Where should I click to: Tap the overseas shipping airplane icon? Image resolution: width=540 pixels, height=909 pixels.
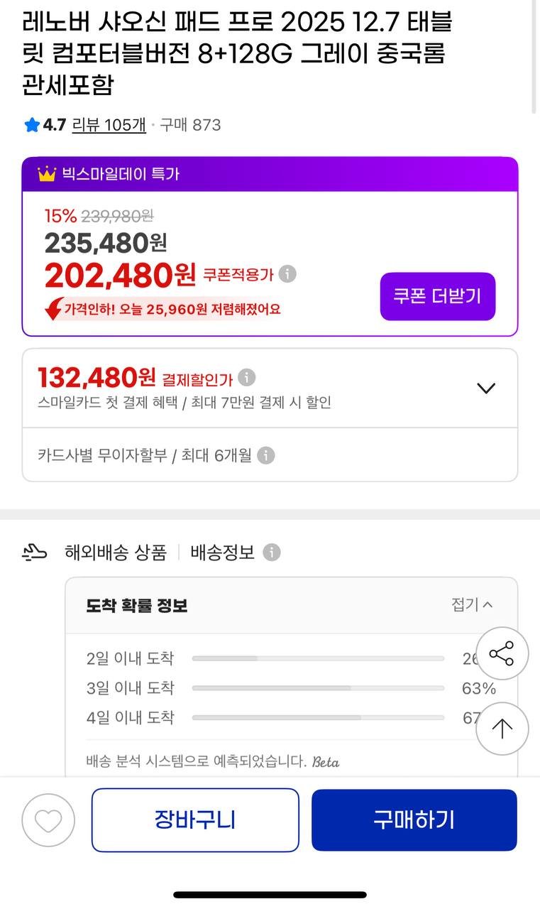click(35, 553)
